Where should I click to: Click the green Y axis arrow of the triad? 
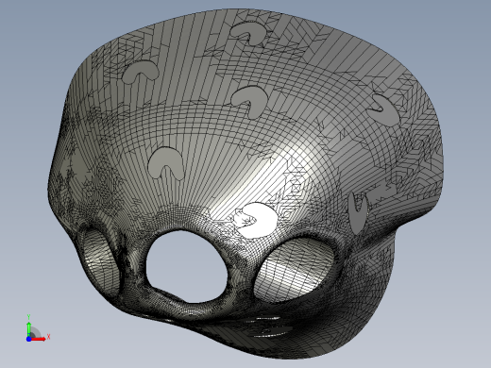pyautogui.click(x=28, y=328)
